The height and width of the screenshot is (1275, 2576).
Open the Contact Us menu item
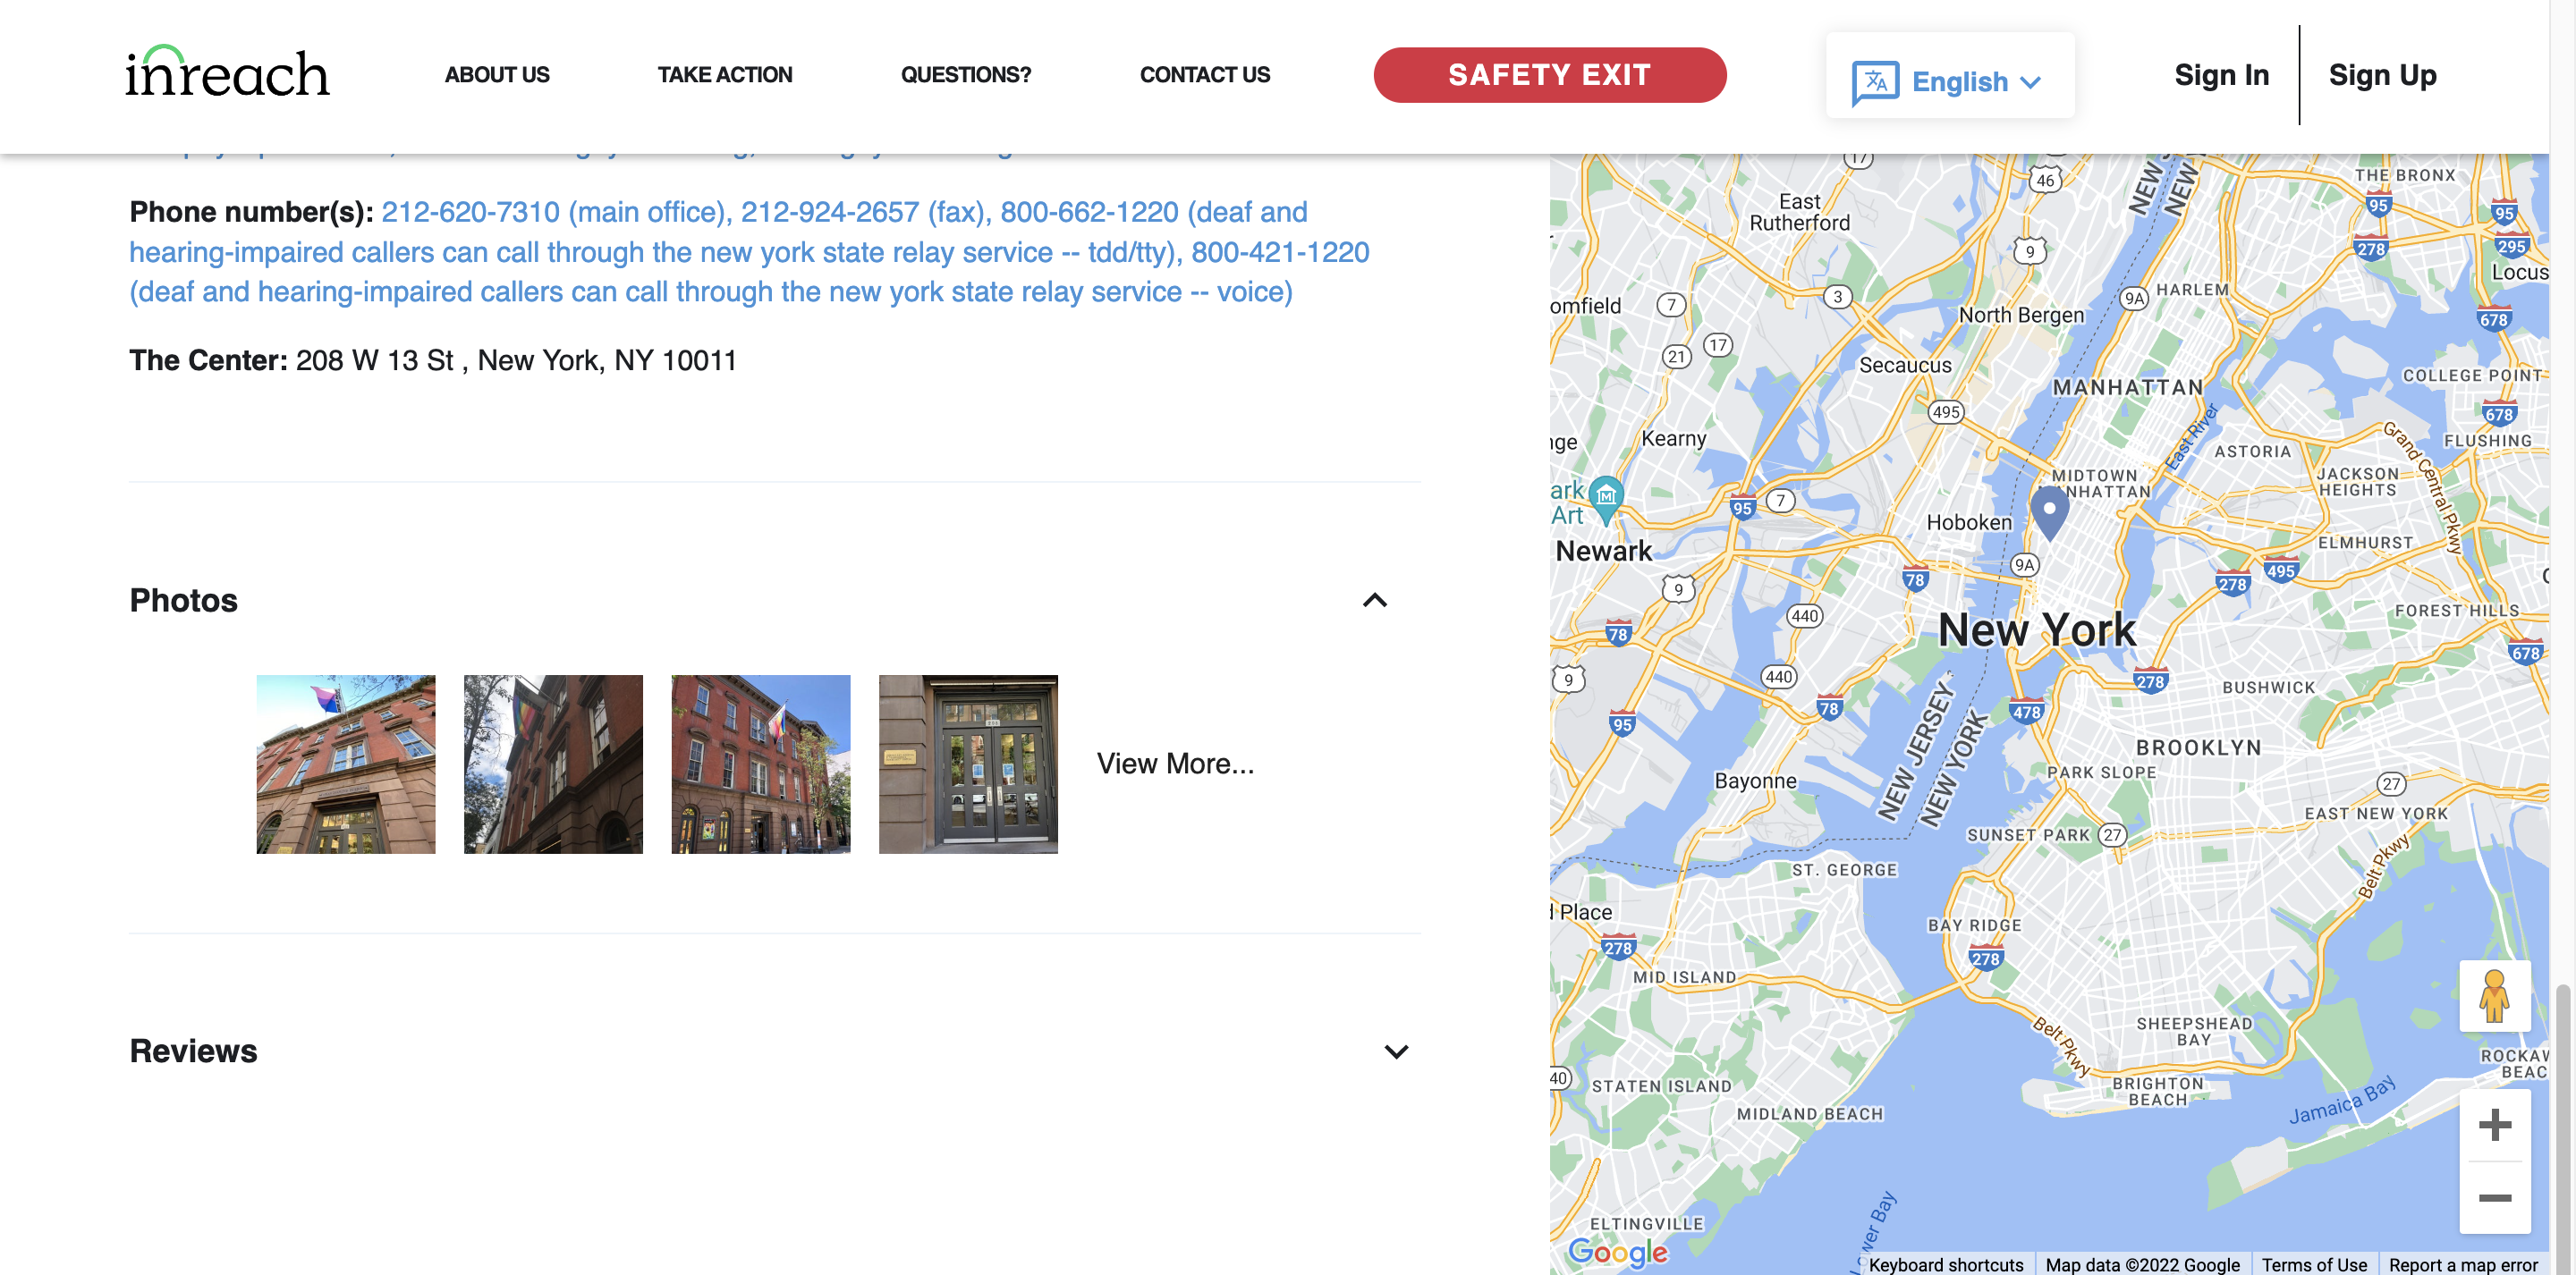tap(1204, 75)
